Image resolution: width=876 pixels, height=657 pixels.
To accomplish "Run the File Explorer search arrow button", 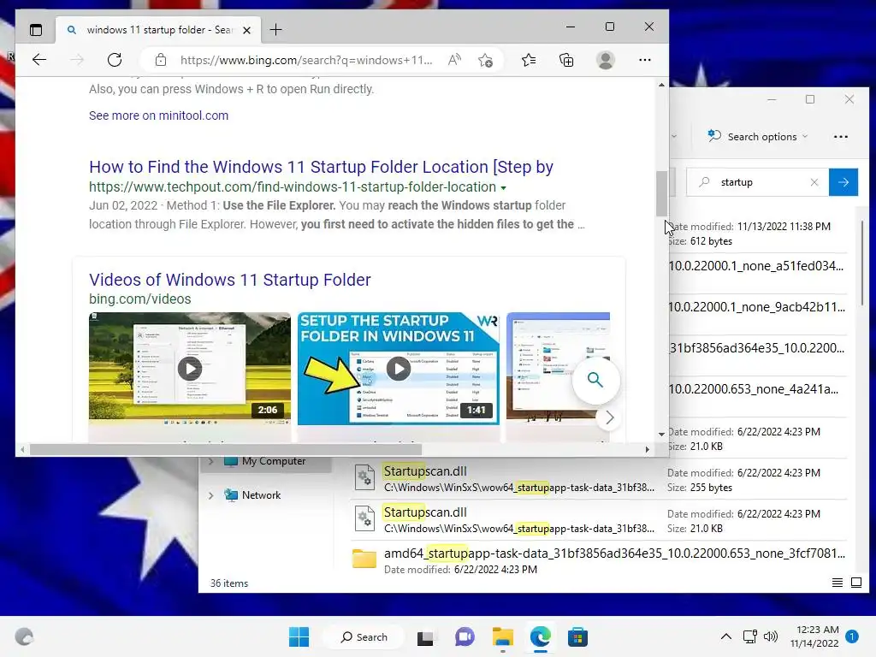I will (x=843, y=182).
